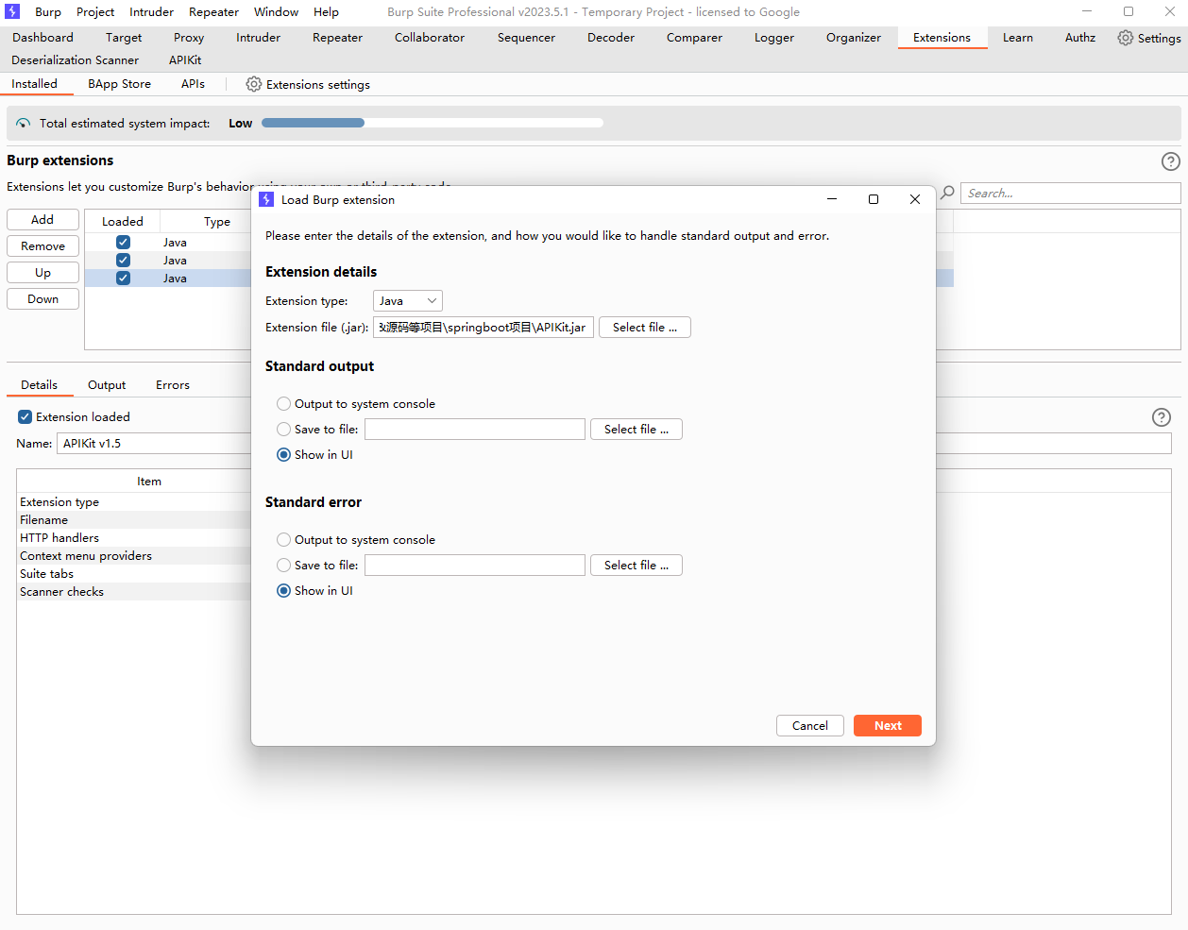Switch to the Proxy tab
The height and width of the screenshot is (930, 1188).
click(189, 38)
